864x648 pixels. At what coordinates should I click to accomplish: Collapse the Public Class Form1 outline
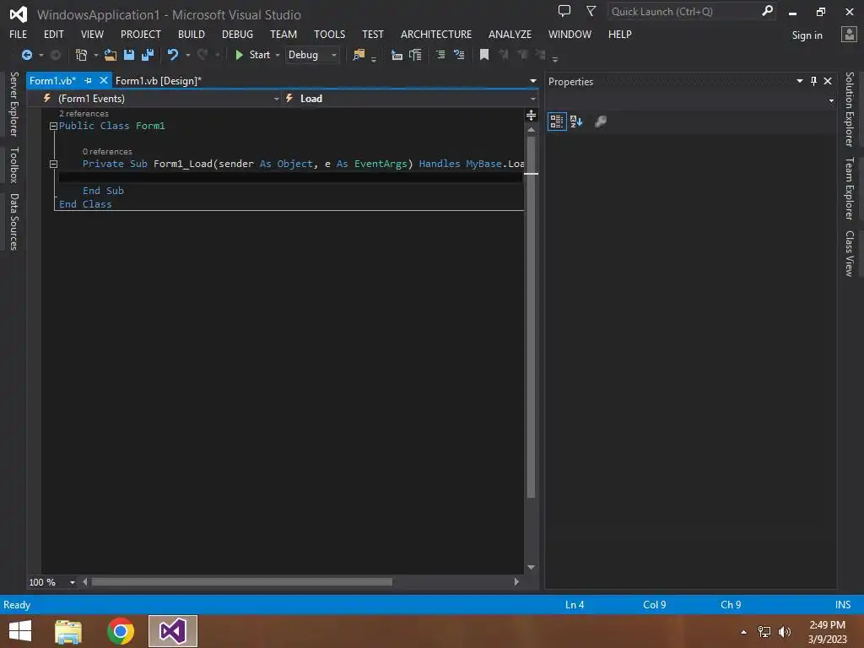click(53, 127)
